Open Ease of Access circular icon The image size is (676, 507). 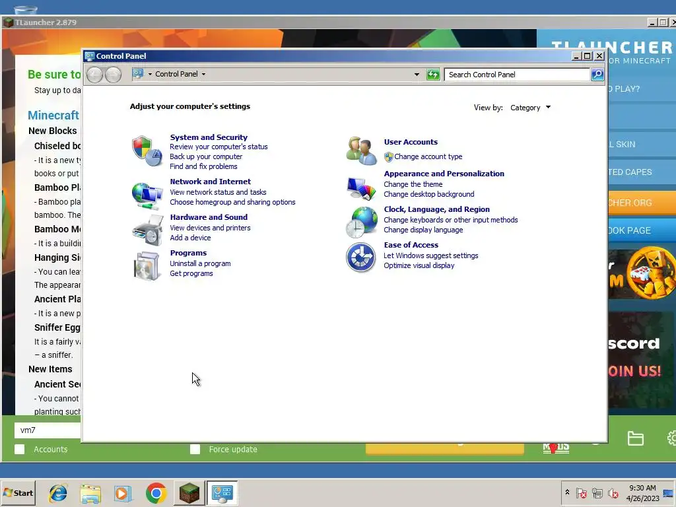tap(361, 257)
